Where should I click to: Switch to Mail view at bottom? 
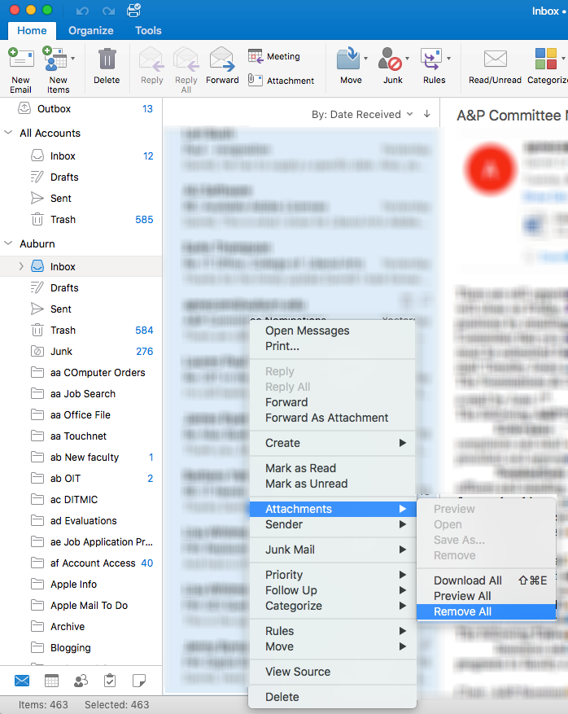tap(22, 681)
